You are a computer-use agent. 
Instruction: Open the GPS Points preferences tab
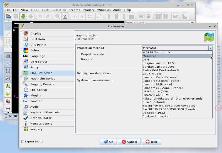pyautogui.click(x=48, y=45)
